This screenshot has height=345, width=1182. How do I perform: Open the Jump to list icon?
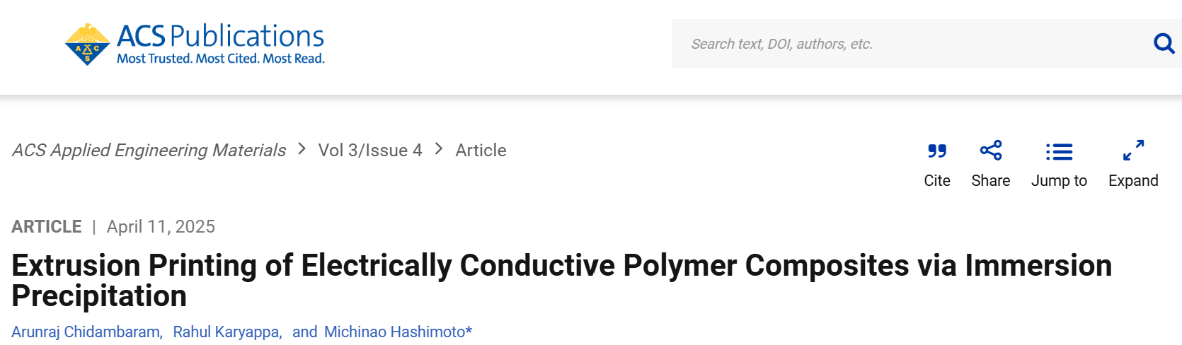pyautogui.click(x=1059, y=151)
